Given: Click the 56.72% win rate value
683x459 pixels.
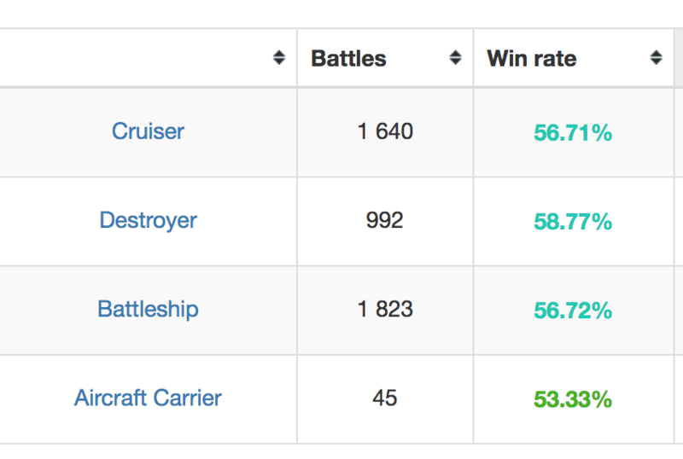Looking at the screenshot, I should click(x=573, y=310).
